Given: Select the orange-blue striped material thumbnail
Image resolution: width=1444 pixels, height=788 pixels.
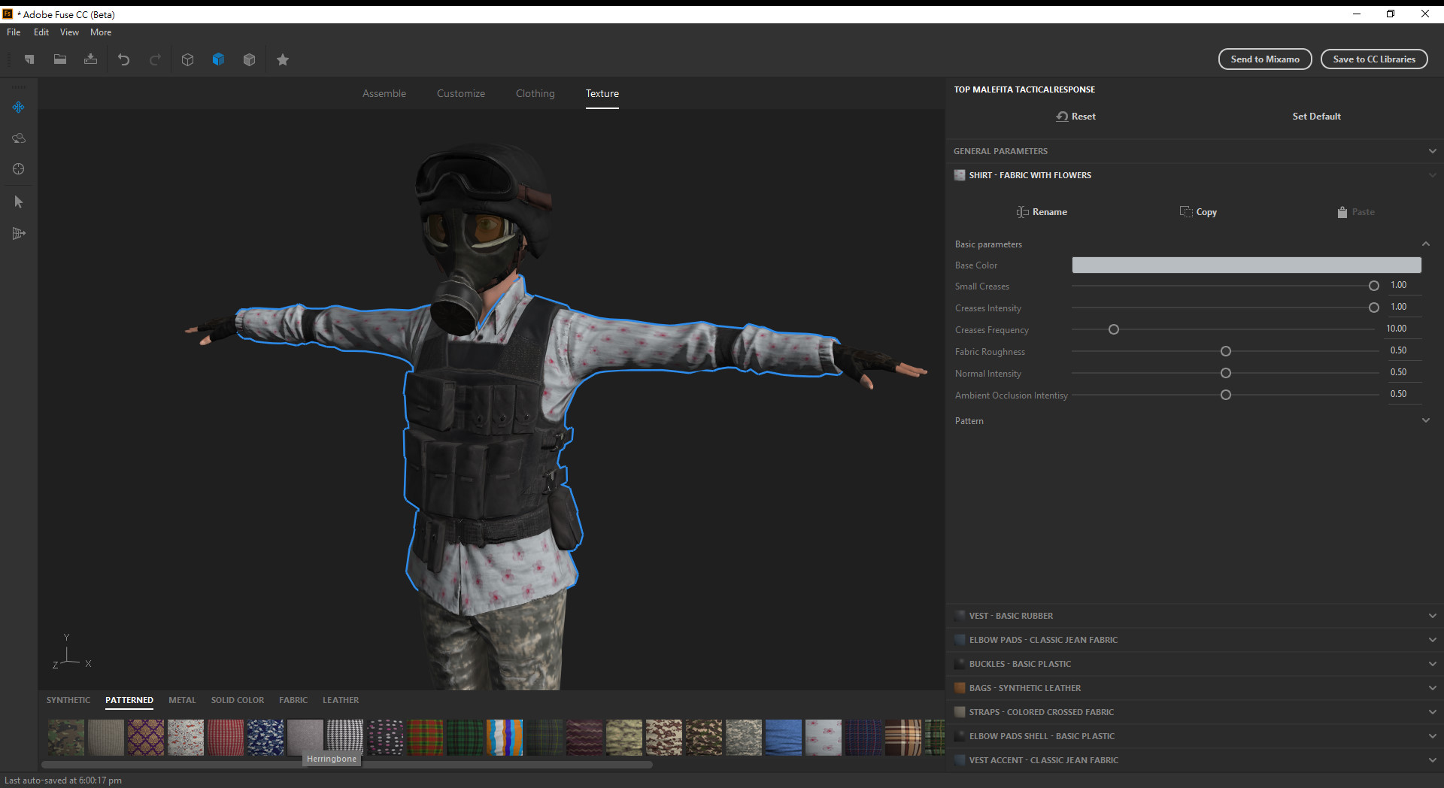Looking at the screenshot, I should pyautogui.click(x=505, y=738).
